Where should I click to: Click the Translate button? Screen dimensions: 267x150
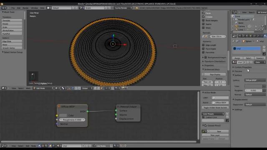[12, 20]
